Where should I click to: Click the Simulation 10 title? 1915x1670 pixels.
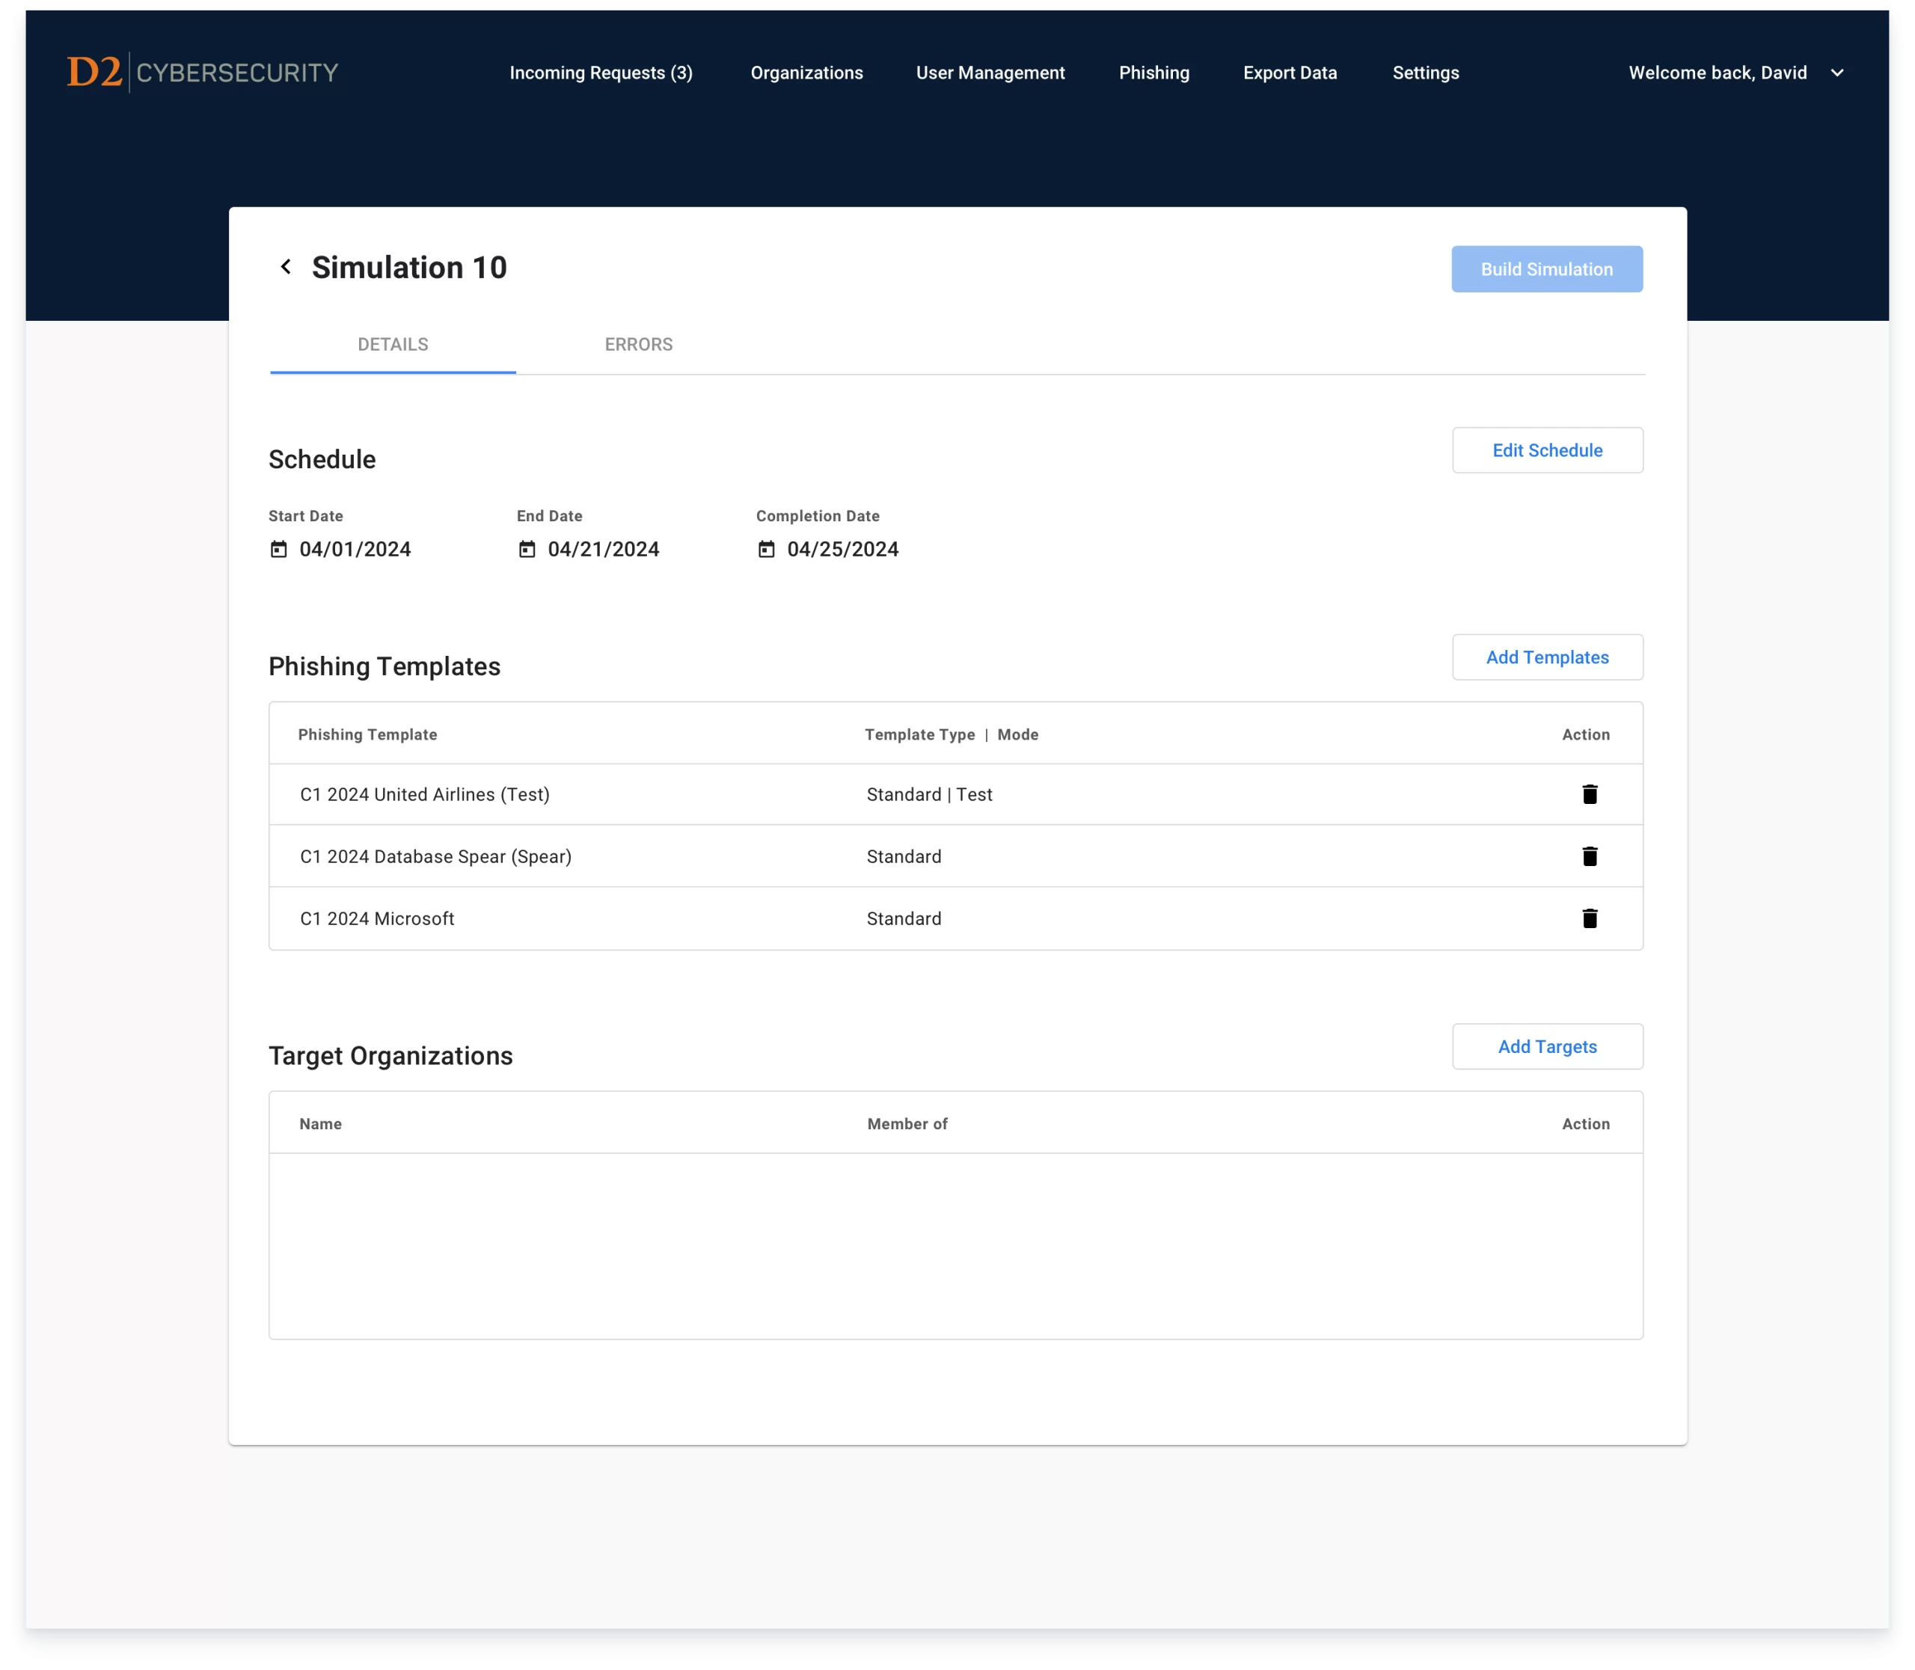[x=409, y=268]
